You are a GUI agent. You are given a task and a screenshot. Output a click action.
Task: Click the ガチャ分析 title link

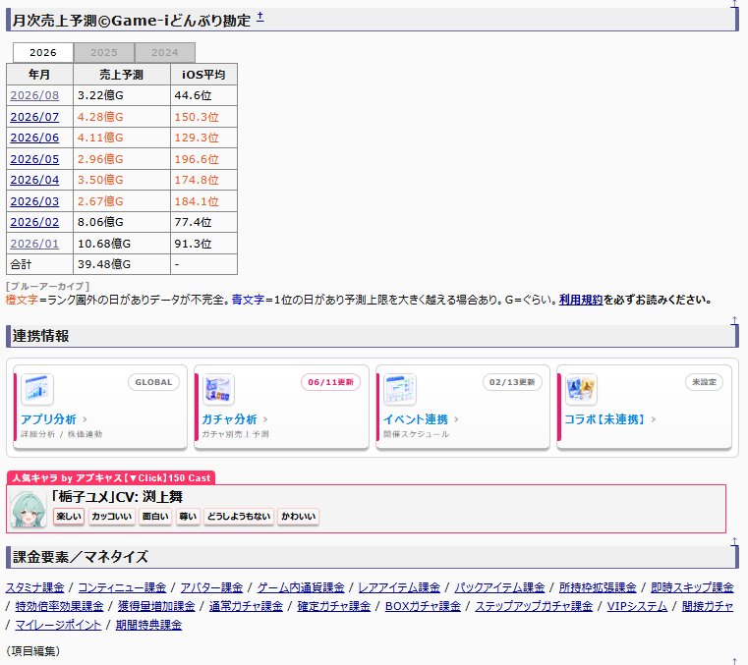coord(229,419)
